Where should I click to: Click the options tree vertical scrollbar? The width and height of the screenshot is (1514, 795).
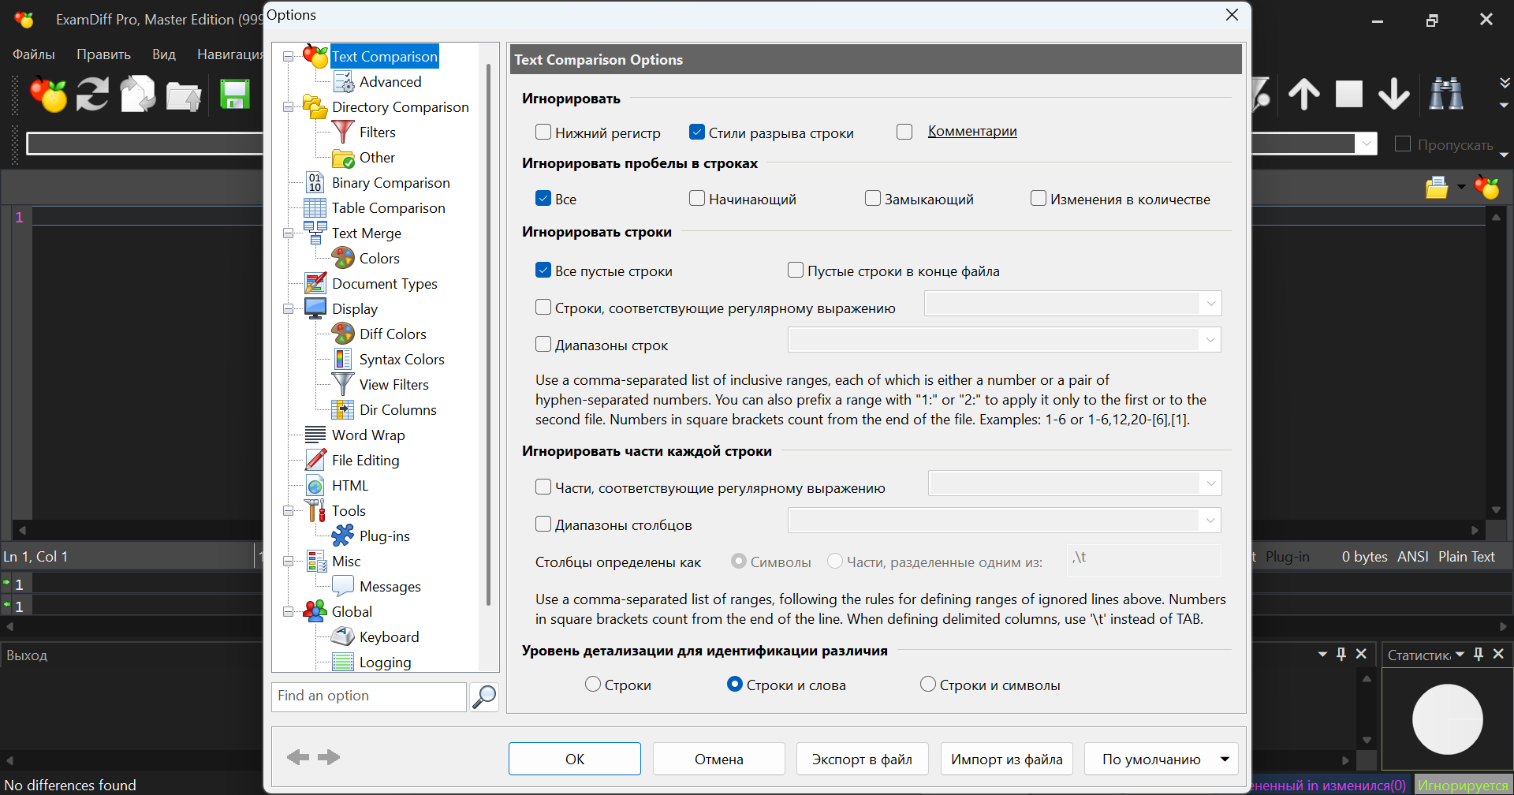coord(489,331)
